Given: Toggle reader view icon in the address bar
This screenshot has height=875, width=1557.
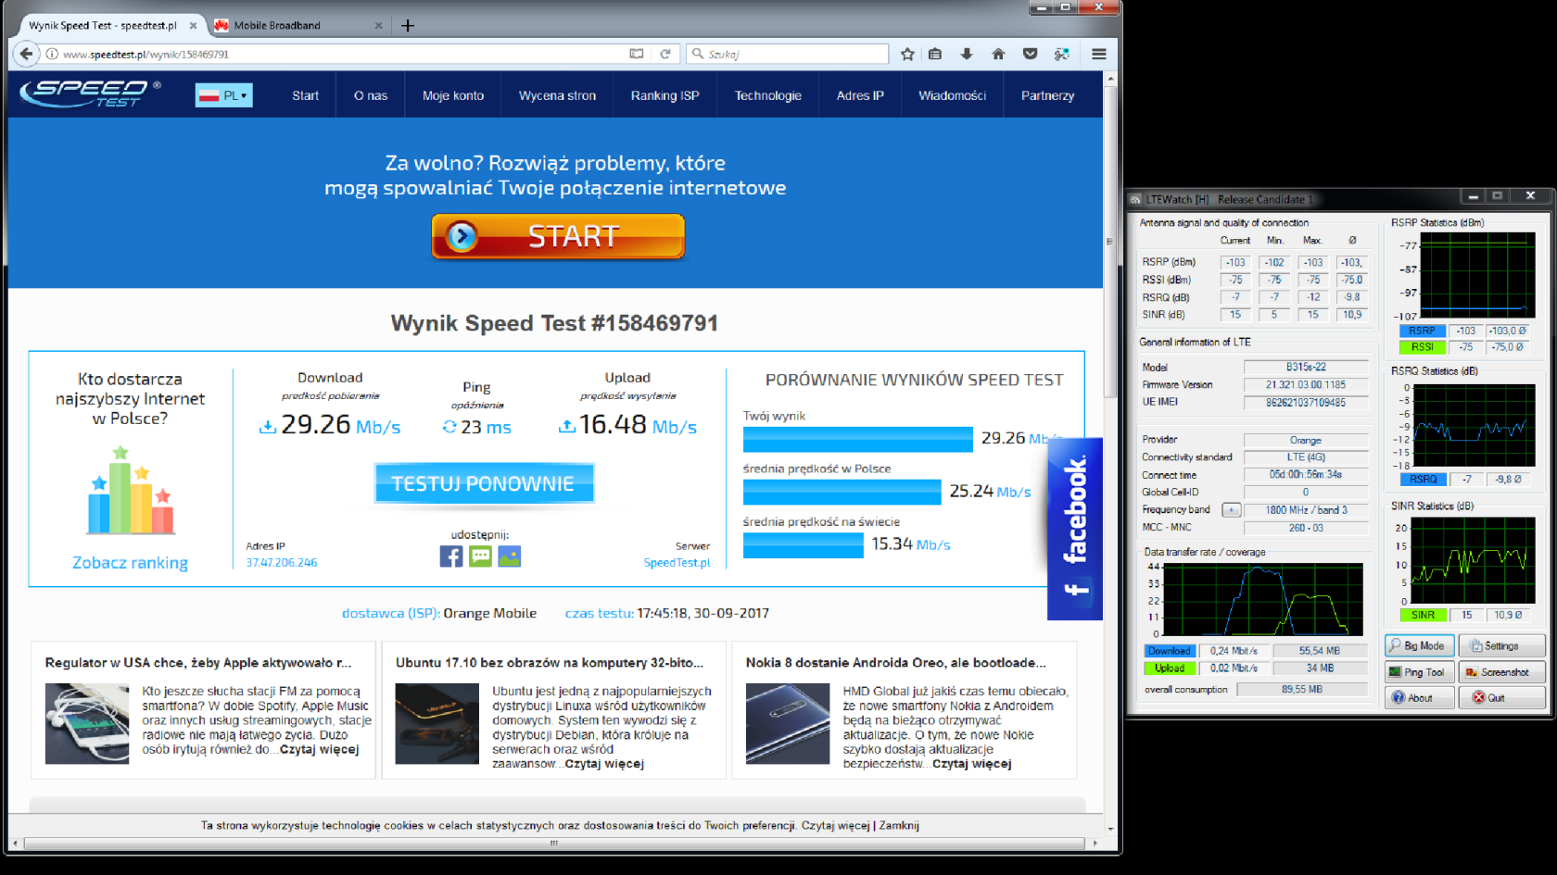Looking at the screenshot, I should point(637,54).
